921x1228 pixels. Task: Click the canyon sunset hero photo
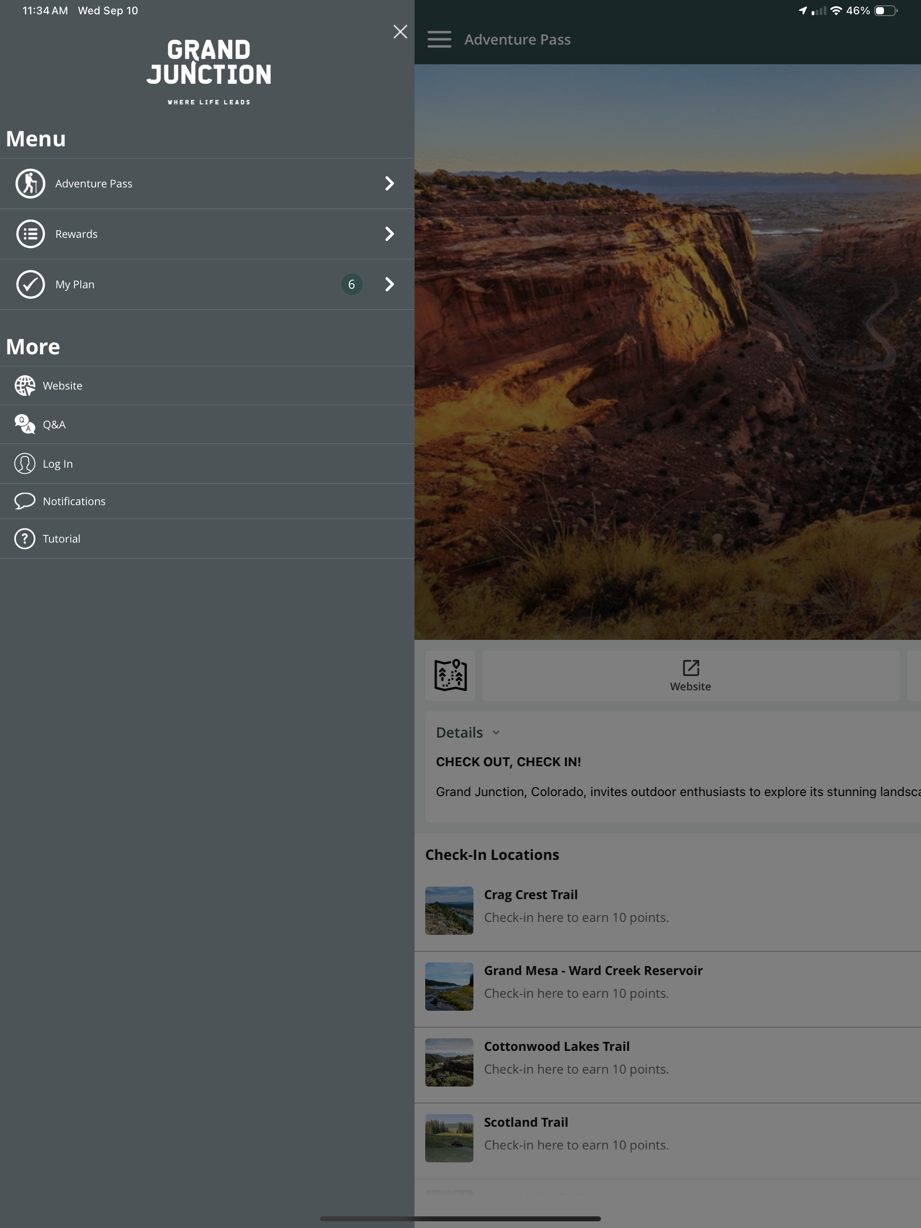click(667, 352)
